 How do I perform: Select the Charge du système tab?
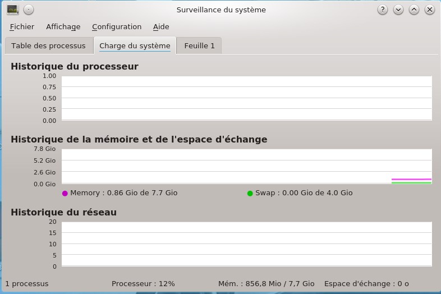pos(135,45)
